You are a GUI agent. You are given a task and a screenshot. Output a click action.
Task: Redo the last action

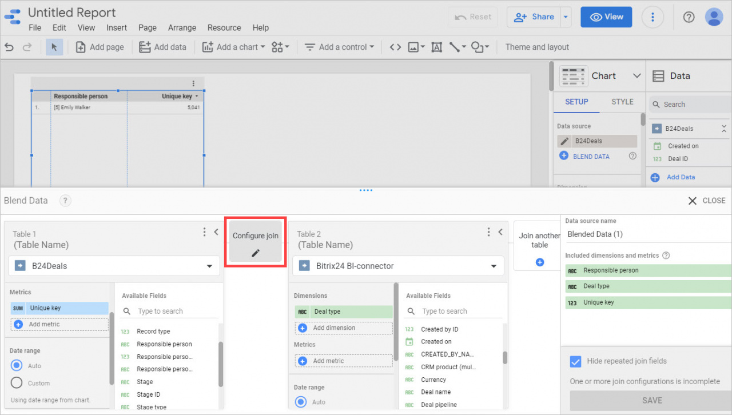pyautogui.click(x=27, y=47)
